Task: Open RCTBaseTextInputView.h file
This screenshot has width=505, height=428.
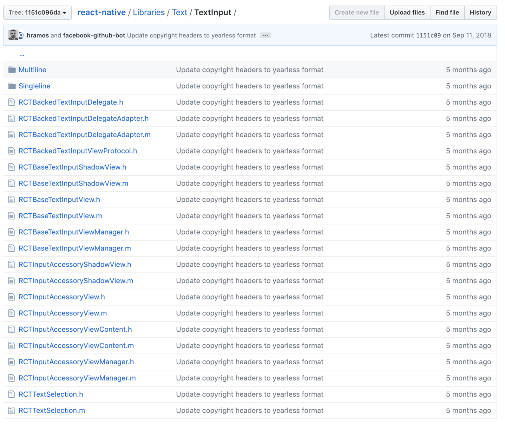Action: pyautogui.click(x=59, y=199)
